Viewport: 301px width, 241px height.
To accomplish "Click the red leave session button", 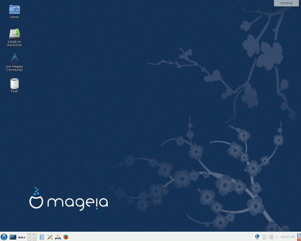I will tap(299, 239).
